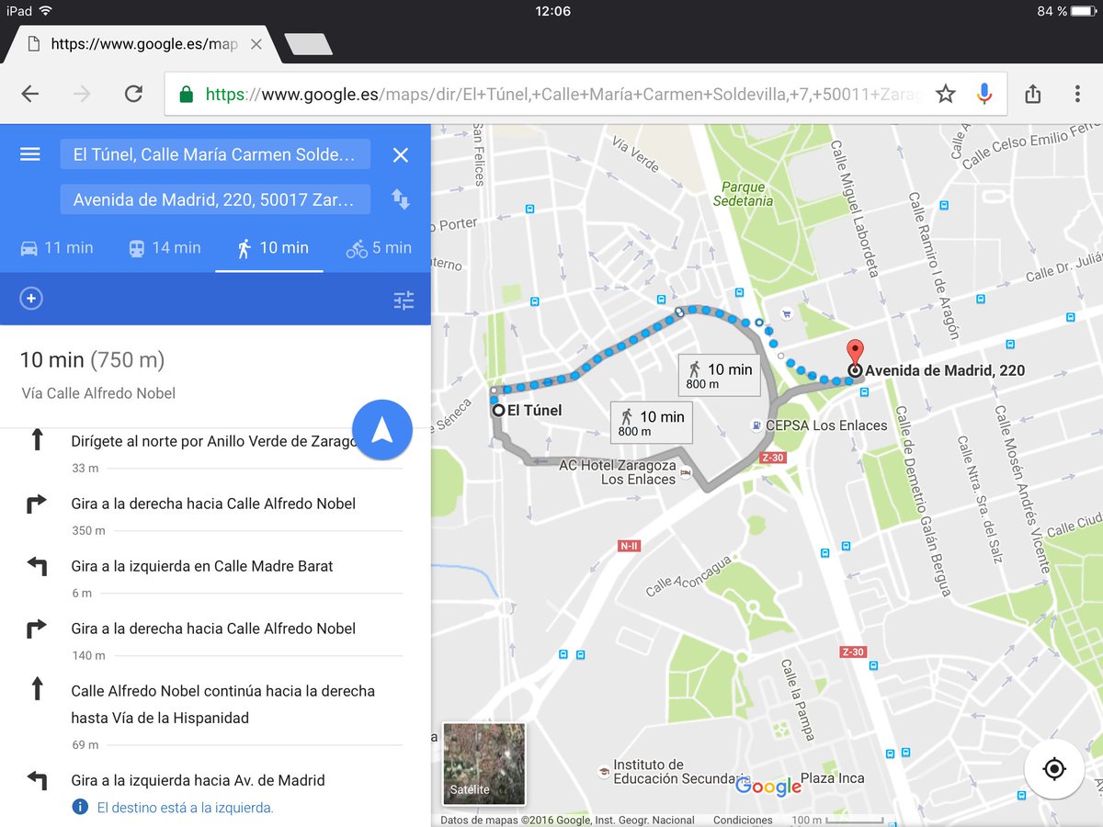The width and height of the screenshot is (1103, 827).
Task: Close the directions with the X icon
Action: point(401,155)
